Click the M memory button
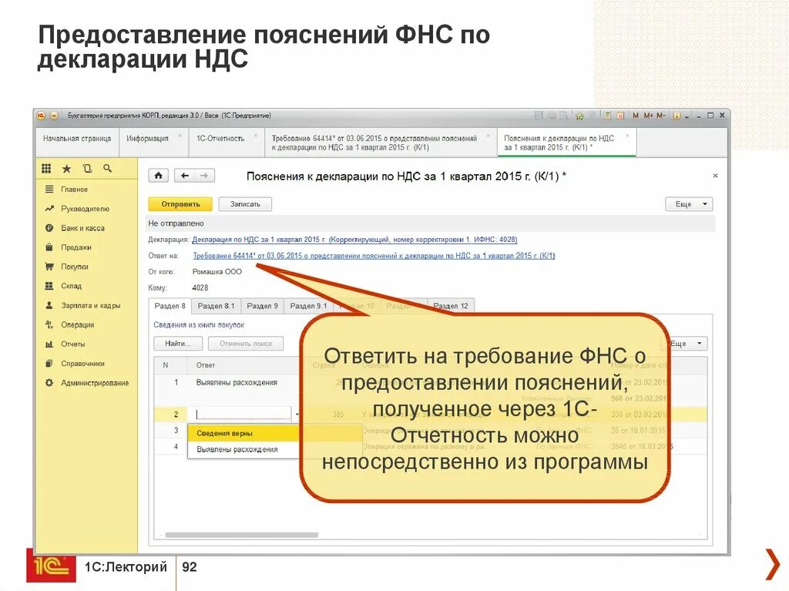This screenshot has height=591, width=789. (x=636, y=116)
